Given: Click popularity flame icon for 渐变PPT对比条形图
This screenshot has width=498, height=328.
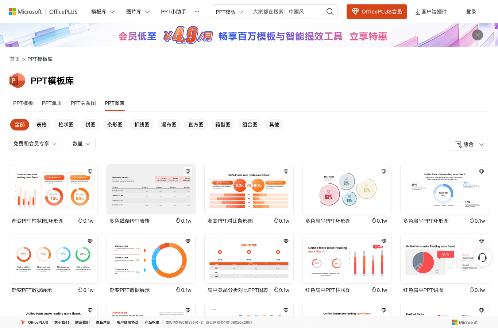Looking at the screenshot, I should coord(276,220).
